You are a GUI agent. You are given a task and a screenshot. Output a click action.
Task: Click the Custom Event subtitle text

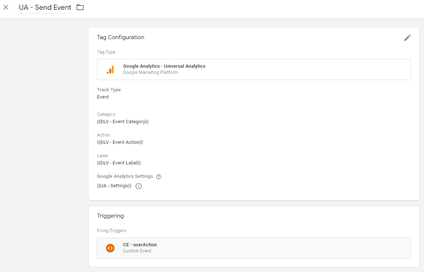point(137,251)
